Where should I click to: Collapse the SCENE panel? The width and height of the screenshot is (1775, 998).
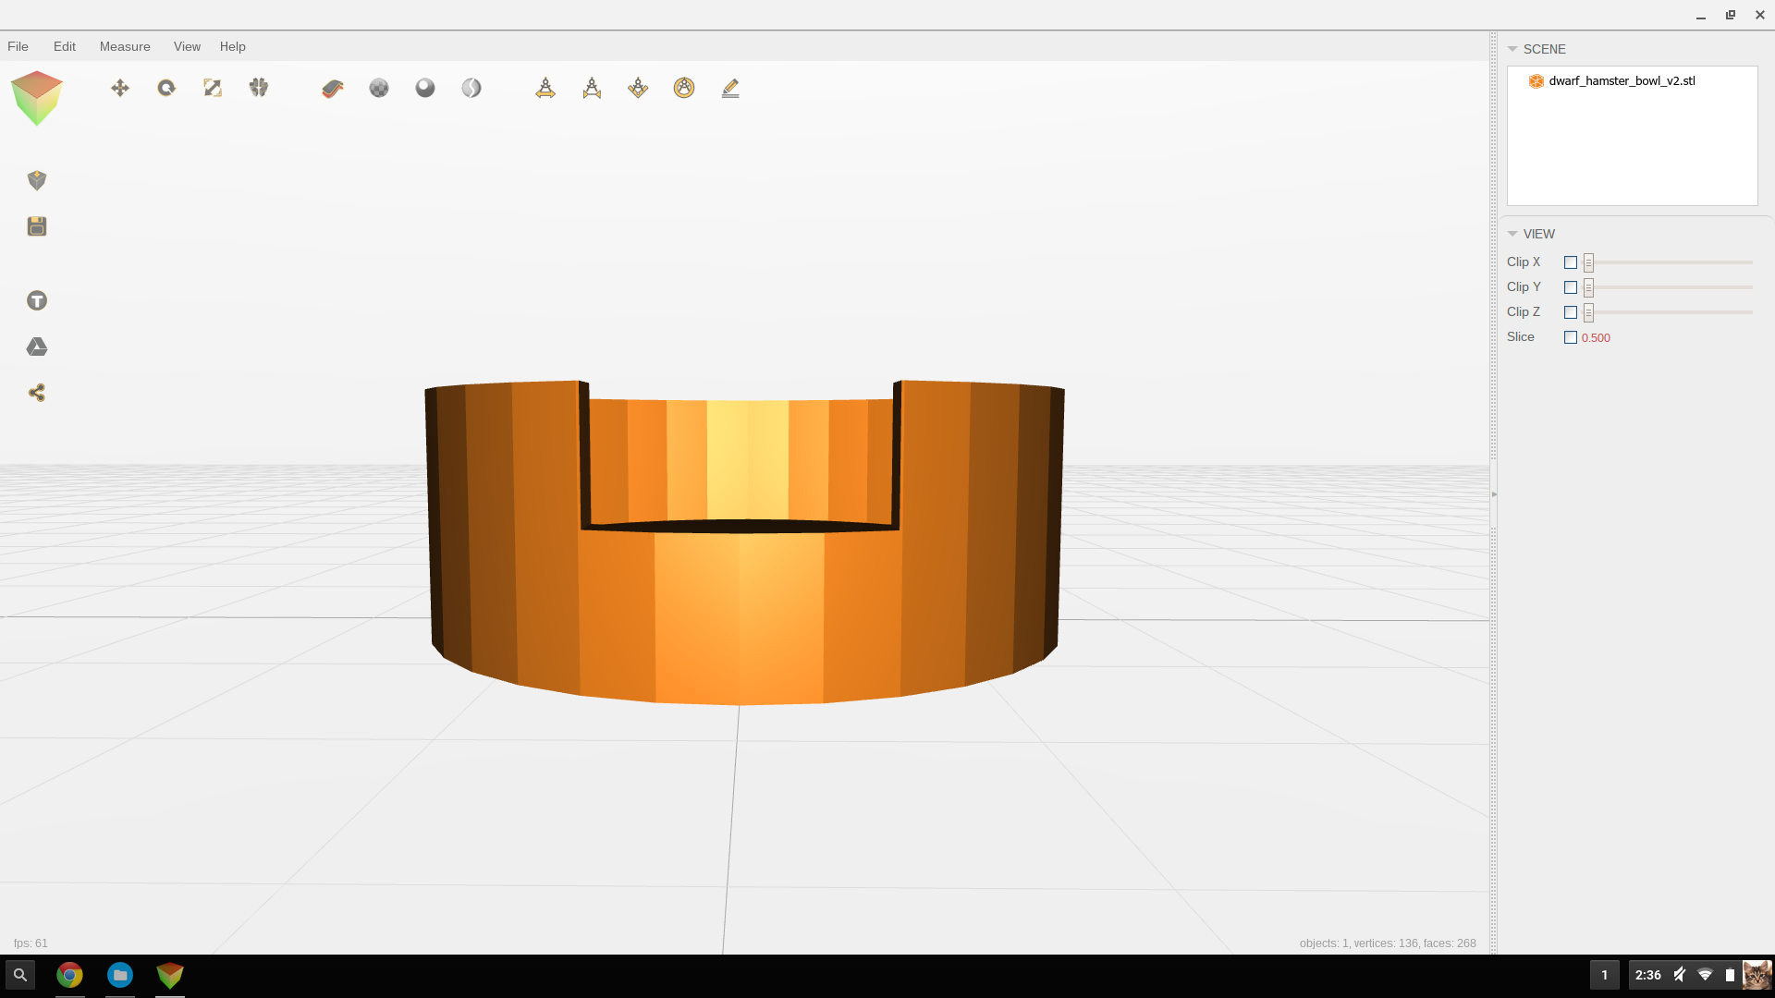coord(1512,49)
